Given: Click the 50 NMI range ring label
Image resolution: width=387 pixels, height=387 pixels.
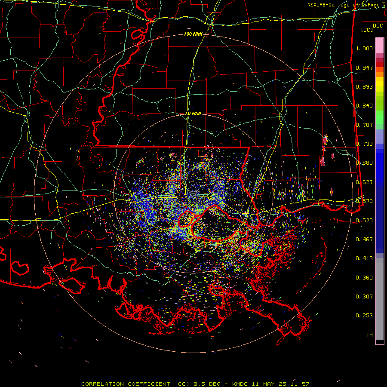Looking at the screenshot, I should (x=193, y=114).
